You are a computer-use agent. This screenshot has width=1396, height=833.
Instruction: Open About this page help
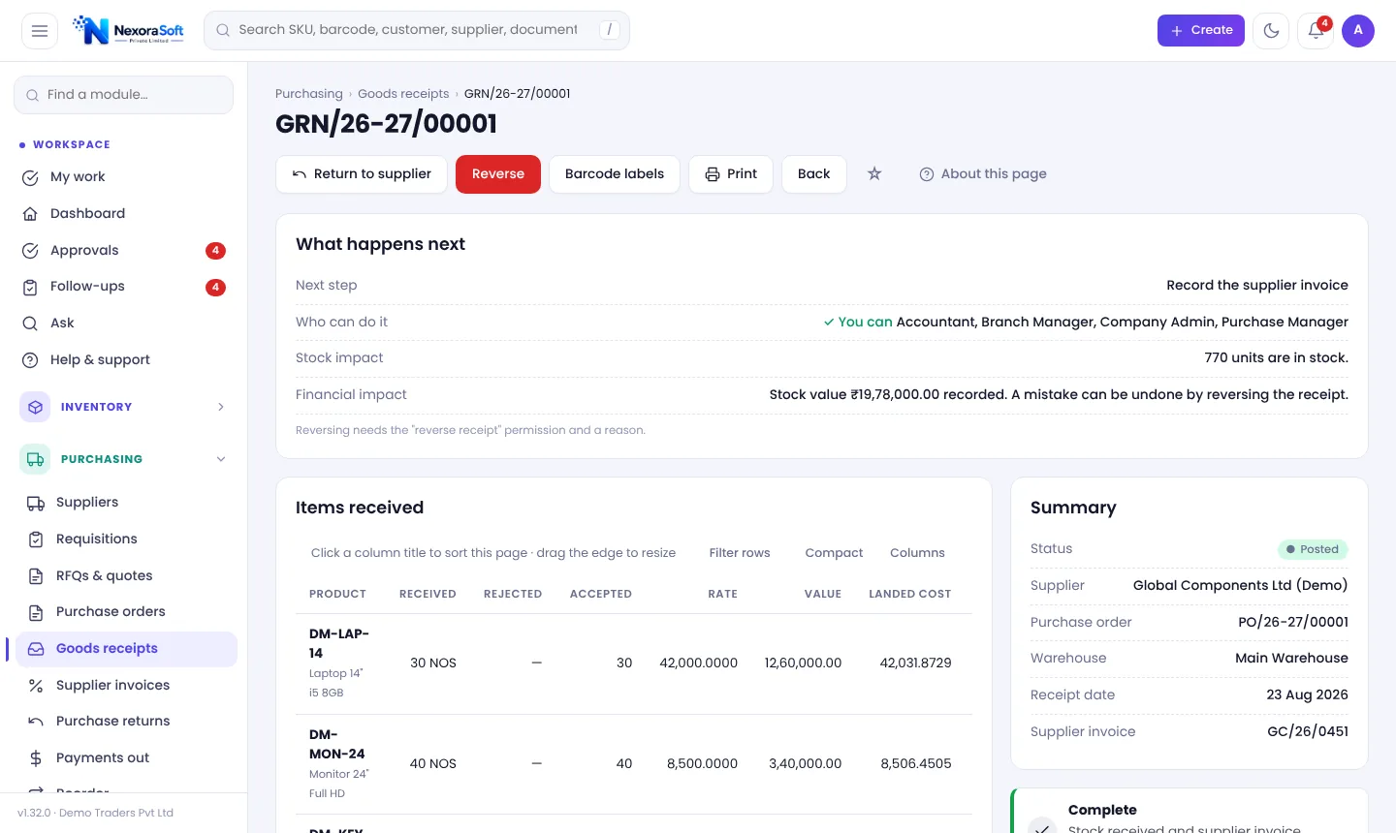tap(983, 174)
